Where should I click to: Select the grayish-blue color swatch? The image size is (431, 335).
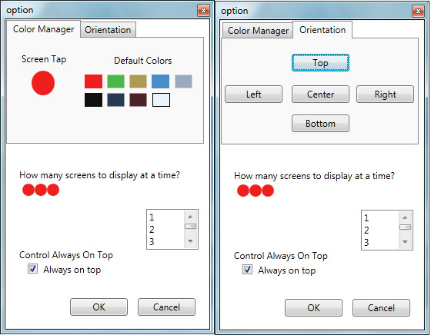tap(183, 81)
